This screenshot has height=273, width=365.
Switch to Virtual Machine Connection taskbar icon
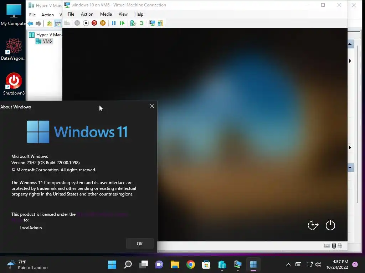(237, 264)
